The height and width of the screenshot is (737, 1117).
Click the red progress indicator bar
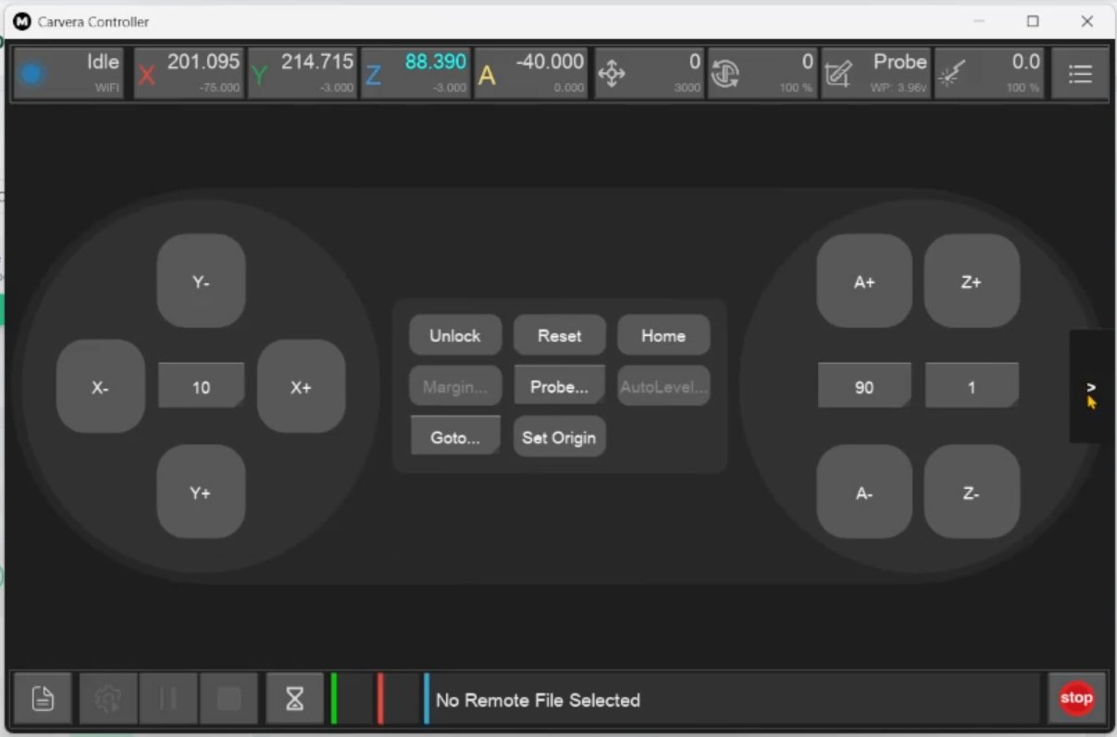point(380,698)
